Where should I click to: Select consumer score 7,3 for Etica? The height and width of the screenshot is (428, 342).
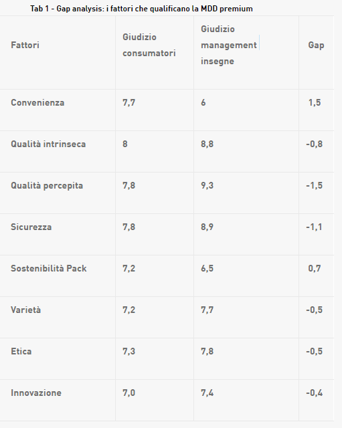point(129,352)
